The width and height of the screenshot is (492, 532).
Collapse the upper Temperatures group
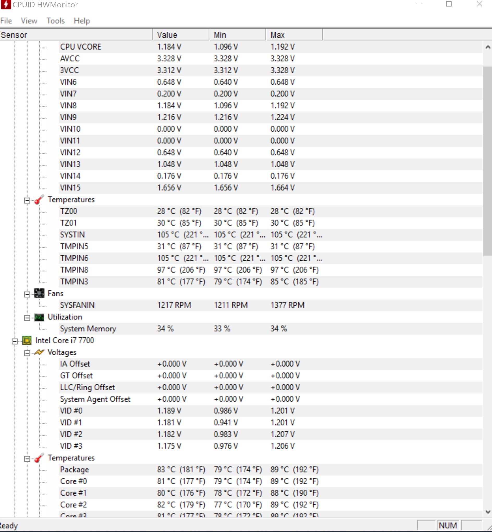[x=27, y=200]
